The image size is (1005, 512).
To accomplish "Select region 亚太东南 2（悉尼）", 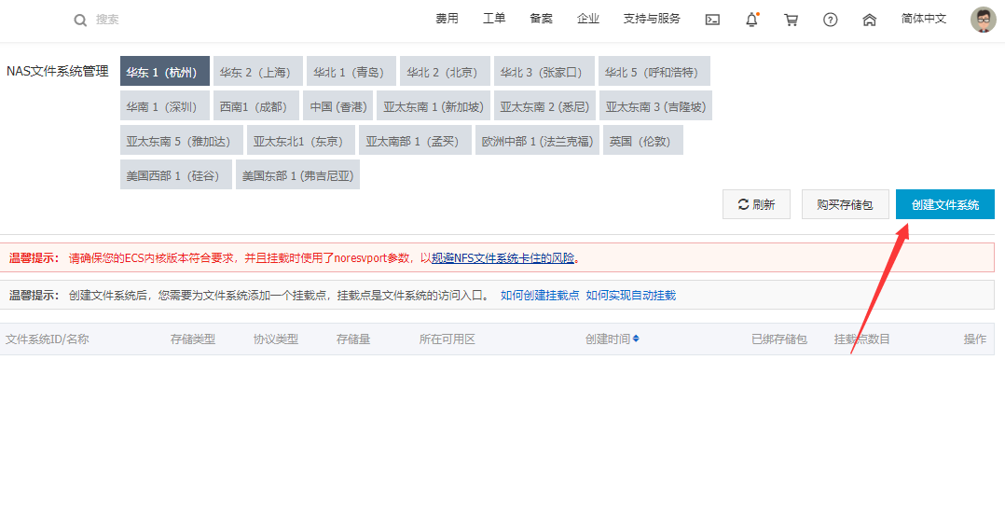I will [544, 105].
